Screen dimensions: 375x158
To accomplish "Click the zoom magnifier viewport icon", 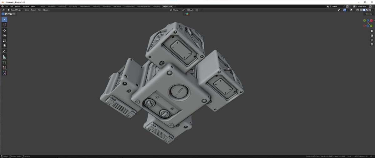I will pos(372,31).
